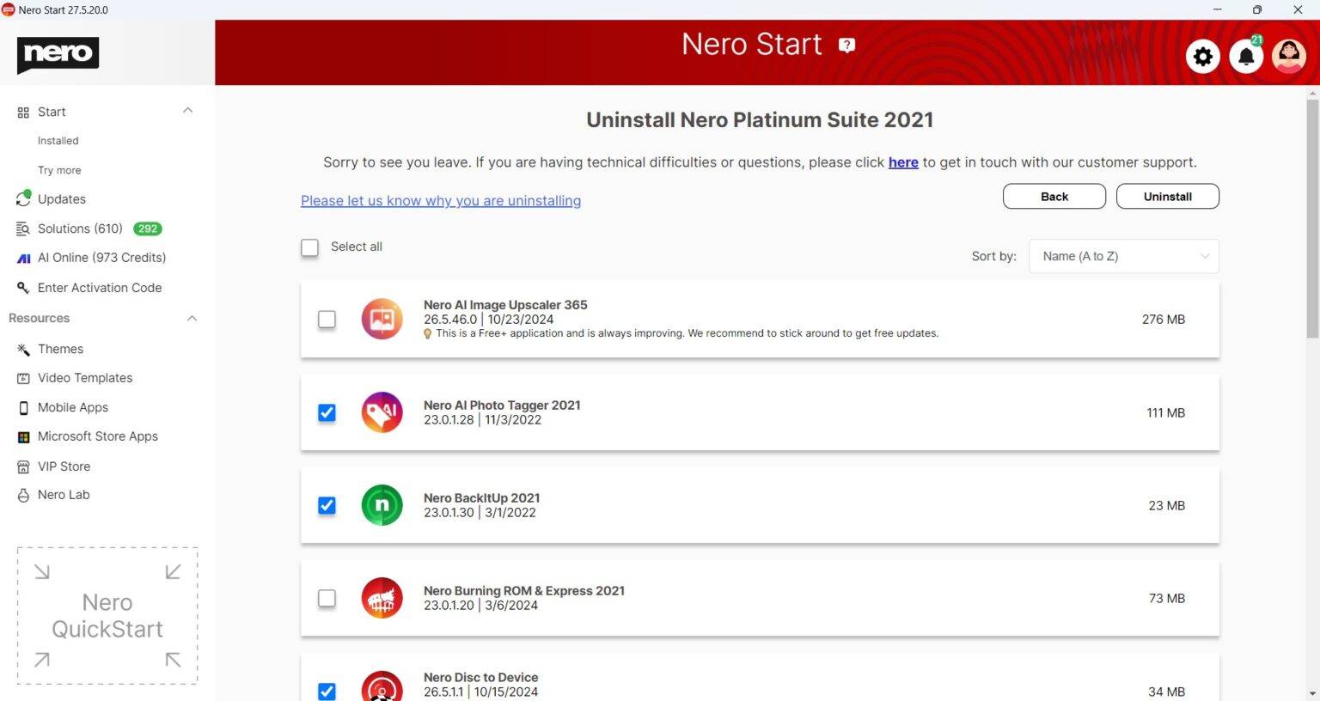
Task: Collapse the Resources section
Action: [x=192, y=318]
